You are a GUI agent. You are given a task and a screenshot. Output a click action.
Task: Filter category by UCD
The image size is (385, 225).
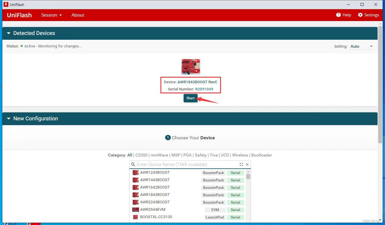point(225,155)
